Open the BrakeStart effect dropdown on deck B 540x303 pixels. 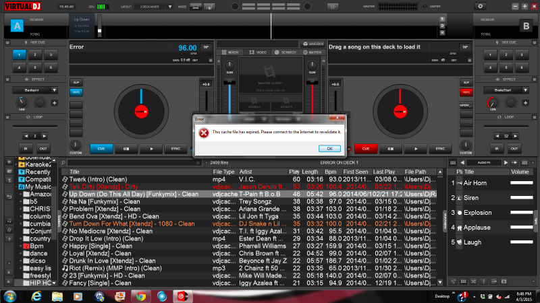coord(525,90)
